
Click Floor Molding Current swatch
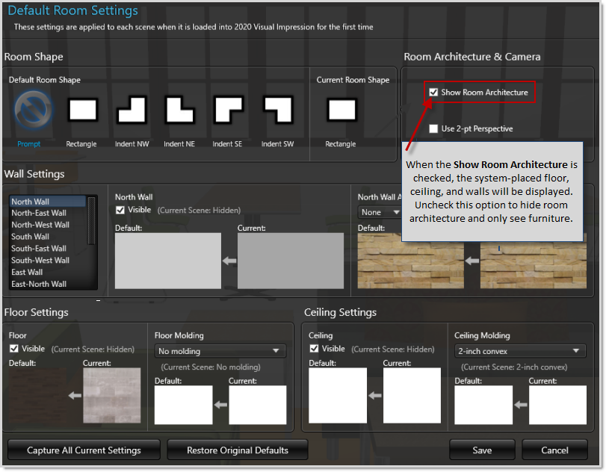point(258,405)
